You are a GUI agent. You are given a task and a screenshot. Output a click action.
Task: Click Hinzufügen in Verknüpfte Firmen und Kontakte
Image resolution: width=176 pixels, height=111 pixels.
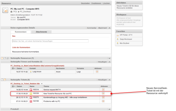click(102, 62)
